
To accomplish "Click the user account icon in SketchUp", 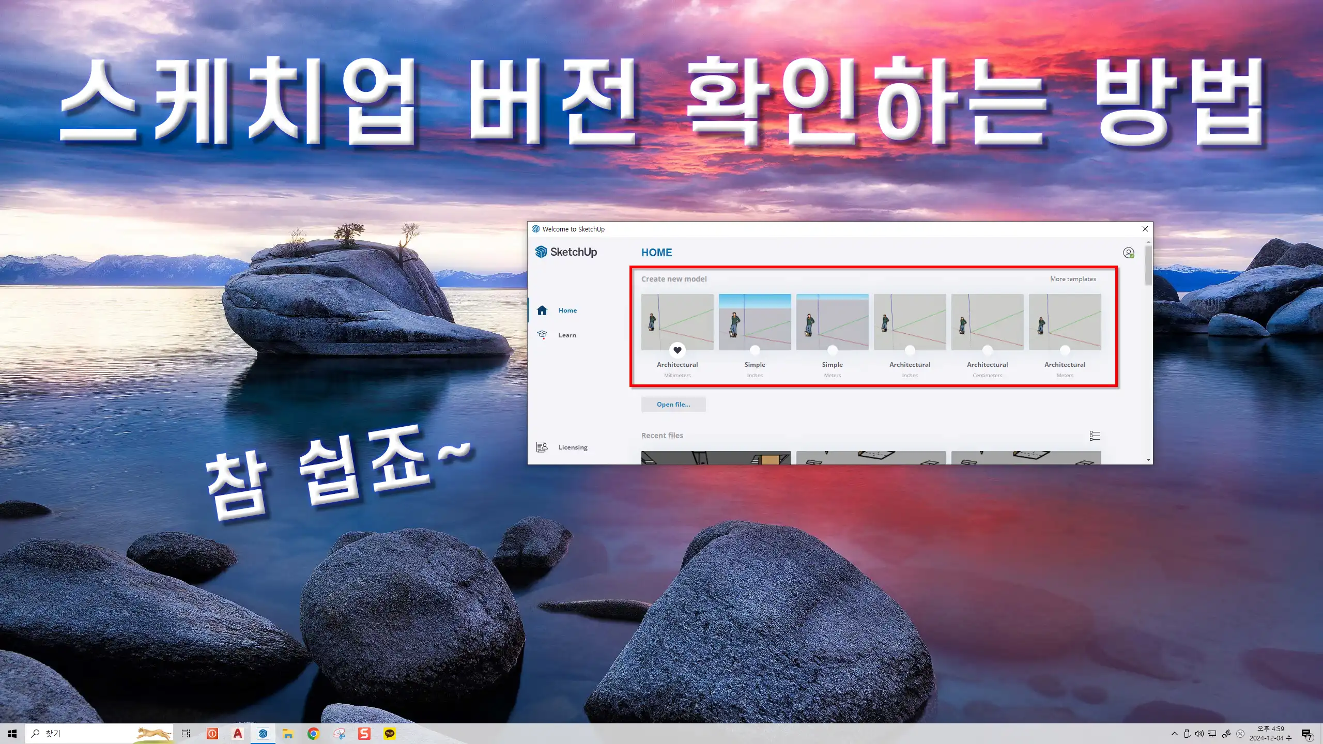I will click(1128, 253).
